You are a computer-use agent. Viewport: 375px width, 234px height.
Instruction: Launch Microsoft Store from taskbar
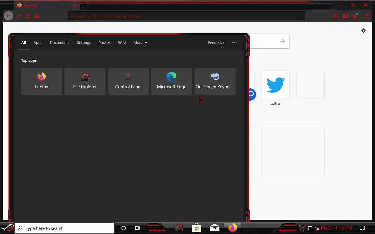click(x=197, y=228)
